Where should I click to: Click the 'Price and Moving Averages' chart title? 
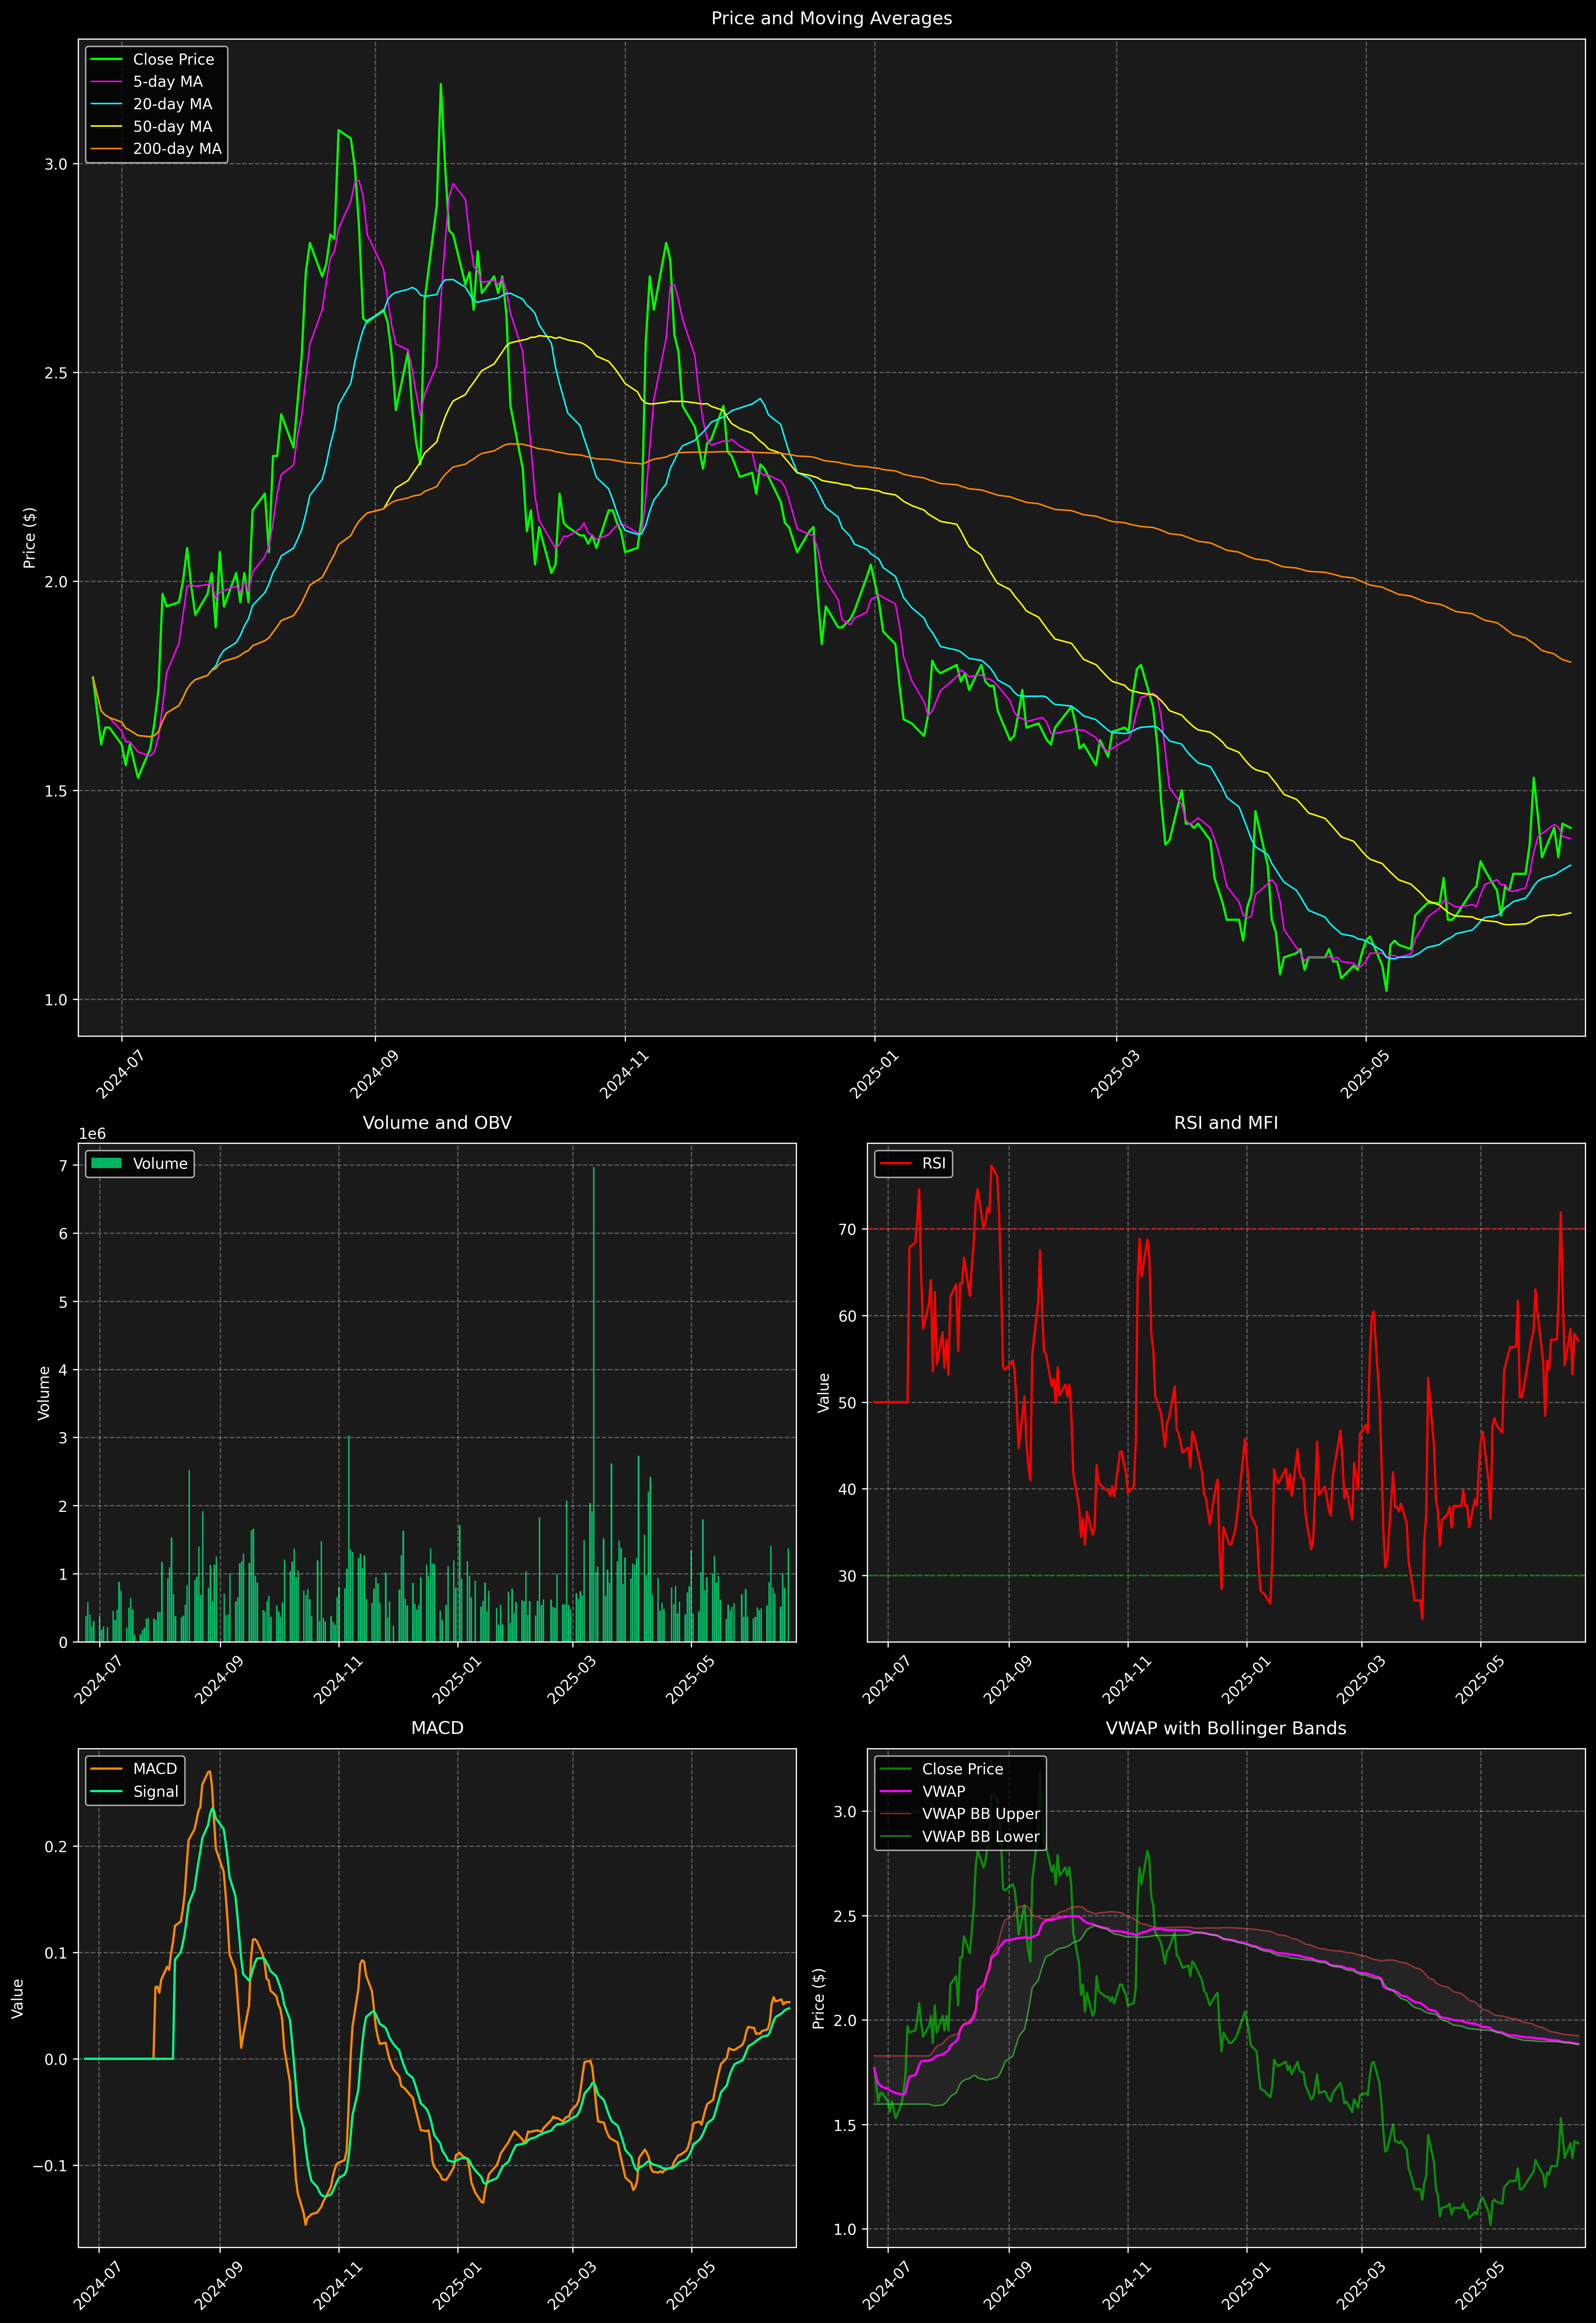coord(831,18)
